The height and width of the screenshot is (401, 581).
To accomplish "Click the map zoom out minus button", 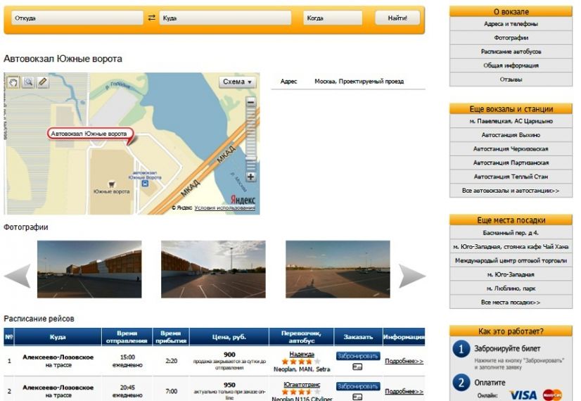I will pyautogui.click(x=250, y=103).
